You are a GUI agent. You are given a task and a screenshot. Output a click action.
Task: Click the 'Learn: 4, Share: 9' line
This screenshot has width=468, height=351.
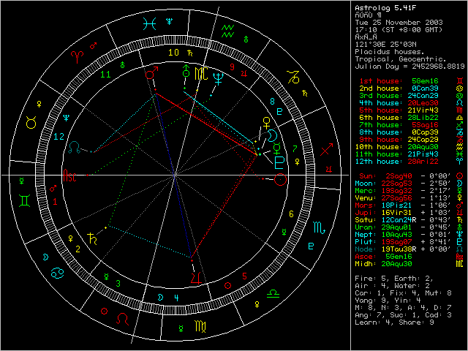click(x=394, y=322)
